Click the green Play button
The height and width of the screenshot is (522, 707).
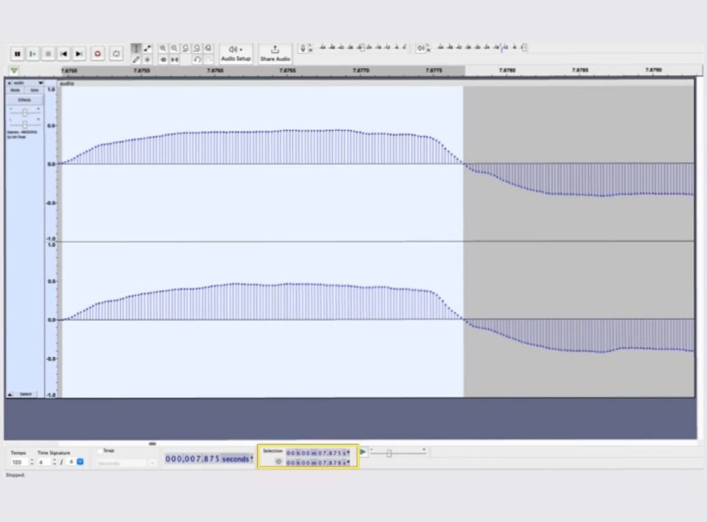[x=32, y=54]
